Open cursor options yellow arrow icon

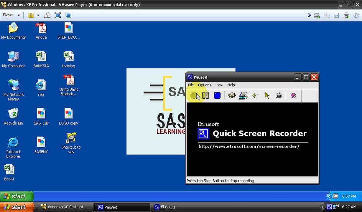[x=267, y=95]
